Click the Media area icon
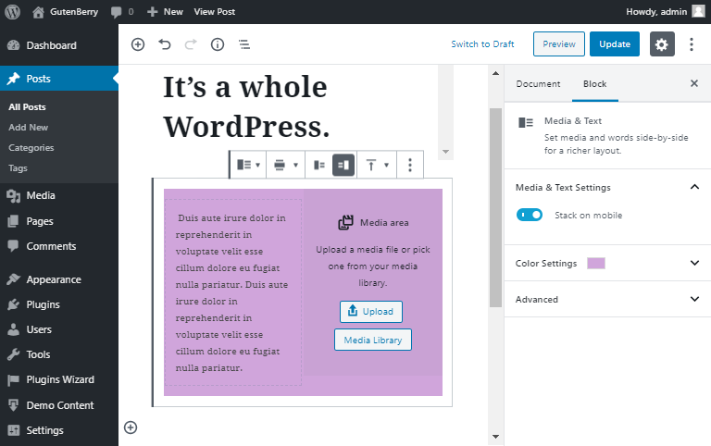 coord(345,222)
